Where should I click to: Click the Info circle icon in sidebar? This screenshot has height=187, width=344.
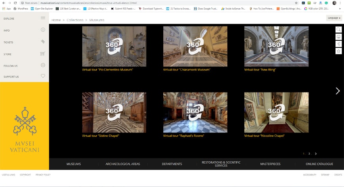tap(43, 30)
